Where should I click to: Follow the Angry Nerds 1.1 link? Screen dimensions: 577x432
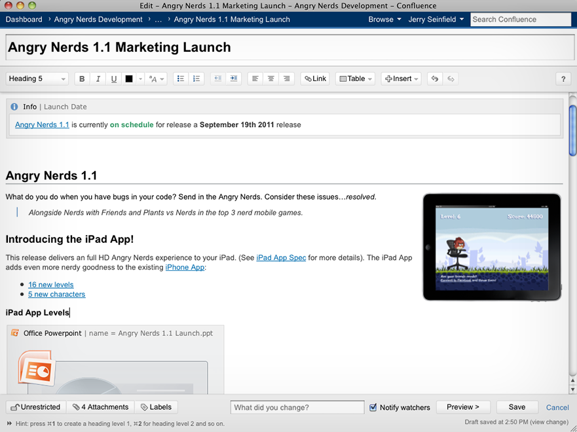(x=42, y=124)
